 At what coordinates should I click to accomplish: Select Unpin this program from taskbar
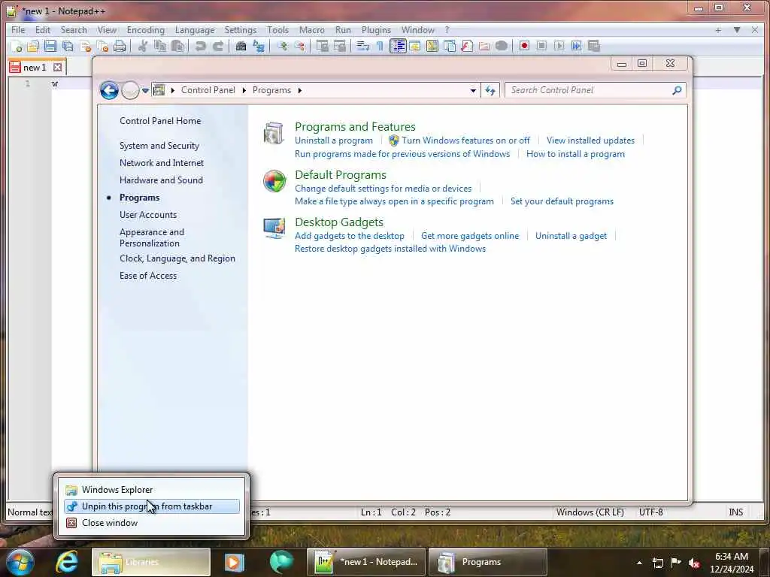point(152,506)
